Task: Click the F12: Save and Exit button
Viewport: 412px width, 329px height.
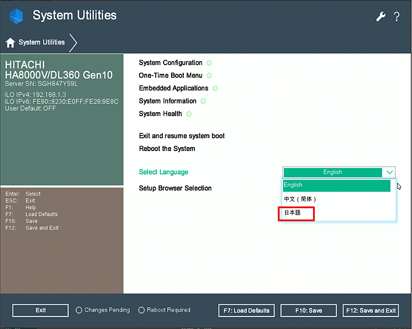Action: [x=371, y=311]
